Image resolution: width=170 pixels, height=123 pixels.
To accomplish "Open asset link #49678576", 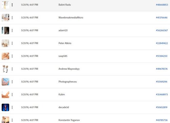I will [x=162, y=69].
